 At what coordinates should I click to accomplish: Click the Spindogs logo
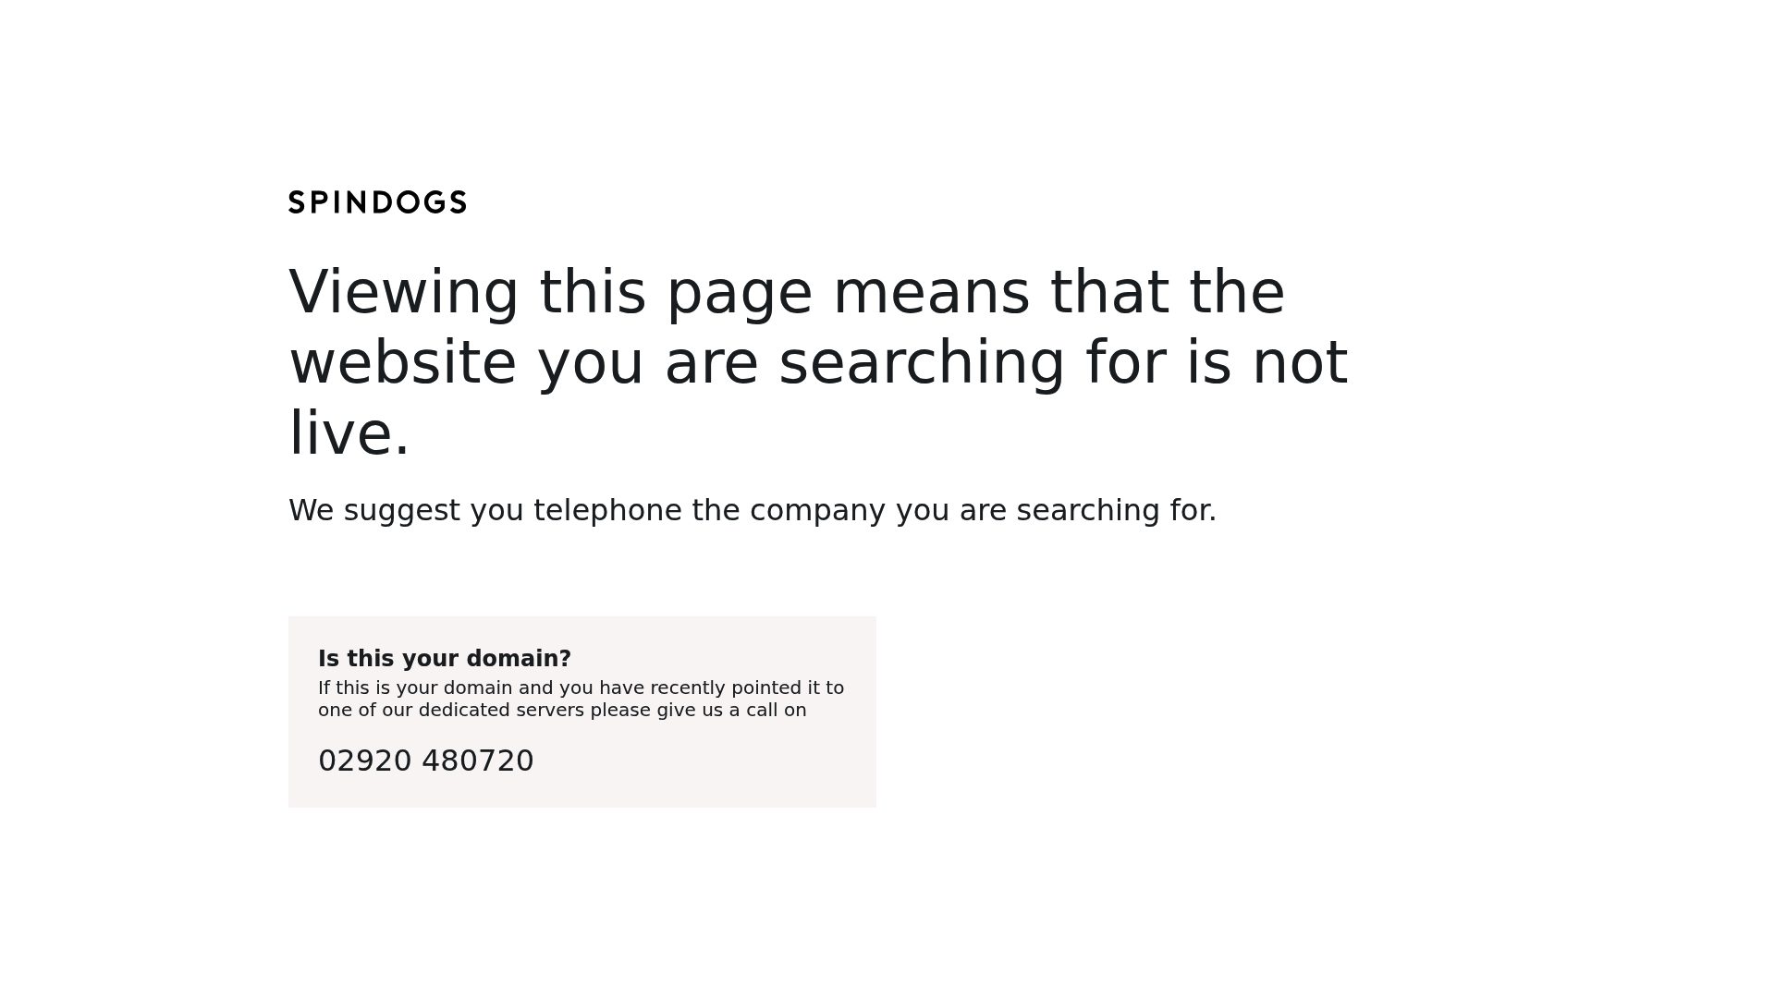(377, 202)
